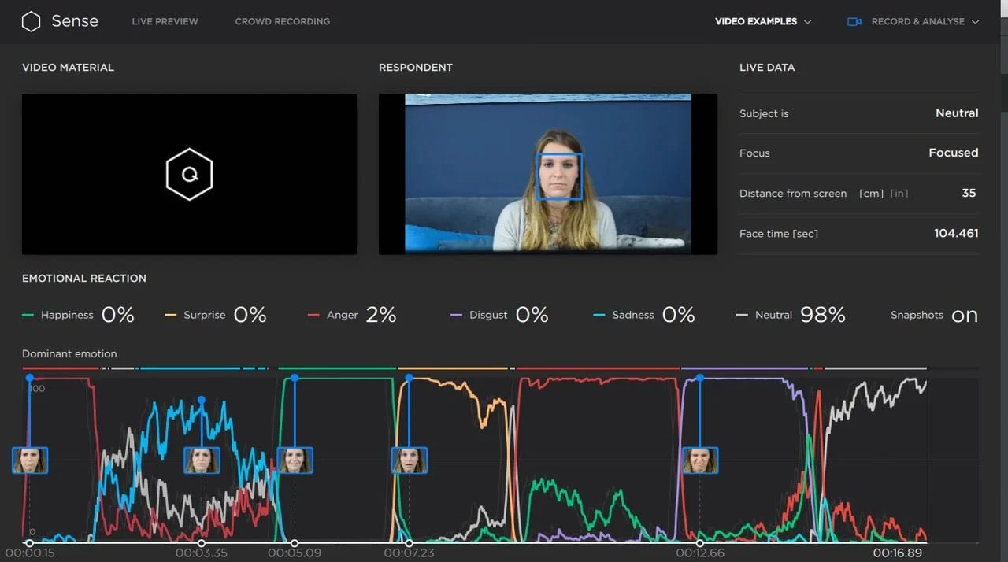Click the timeline circle marker at 00:03.35
Image resolution: width=1008 pixels, height=562 pixels.
(x=202, y=543)
